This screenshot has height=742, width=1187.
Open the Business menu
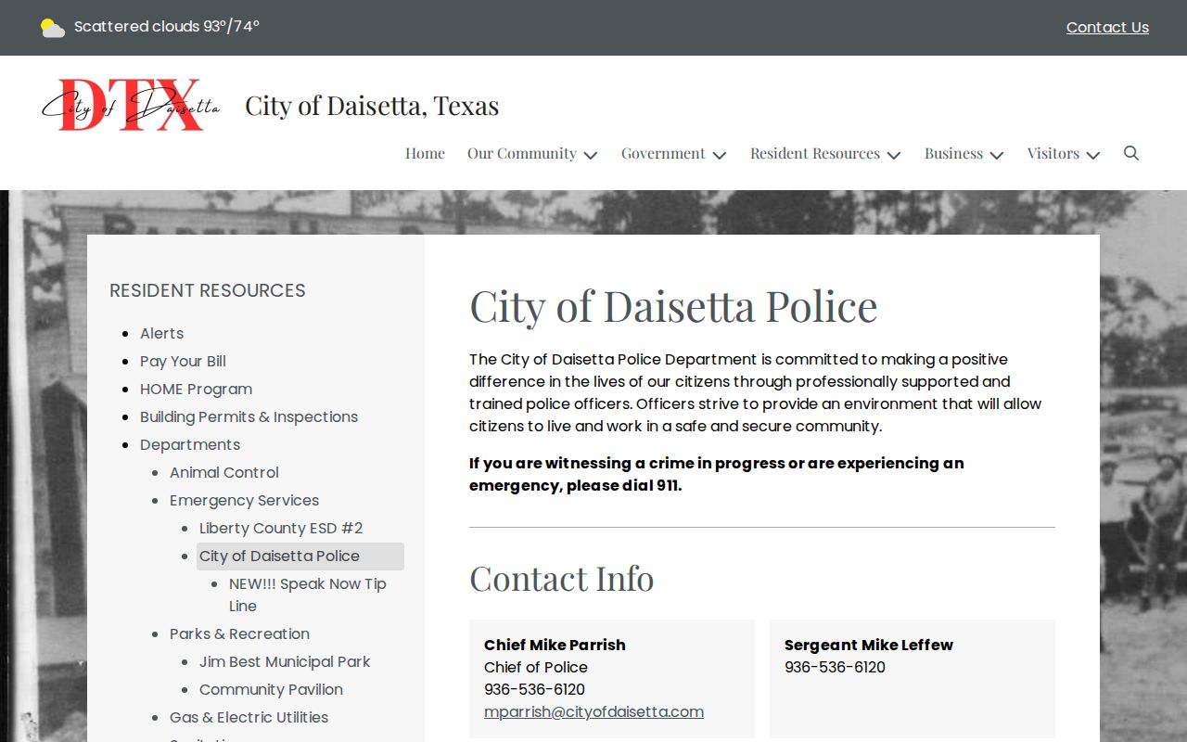click(953, 153)
